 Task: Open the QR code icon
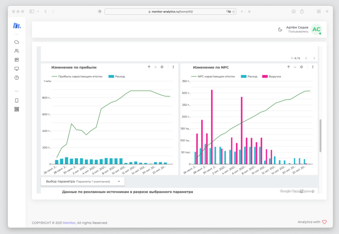pyautogui.click(x=17, y=109)
